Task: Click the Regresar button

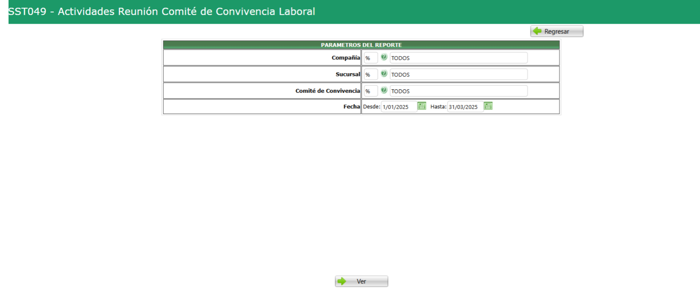Action: click(x=557, y=31)
